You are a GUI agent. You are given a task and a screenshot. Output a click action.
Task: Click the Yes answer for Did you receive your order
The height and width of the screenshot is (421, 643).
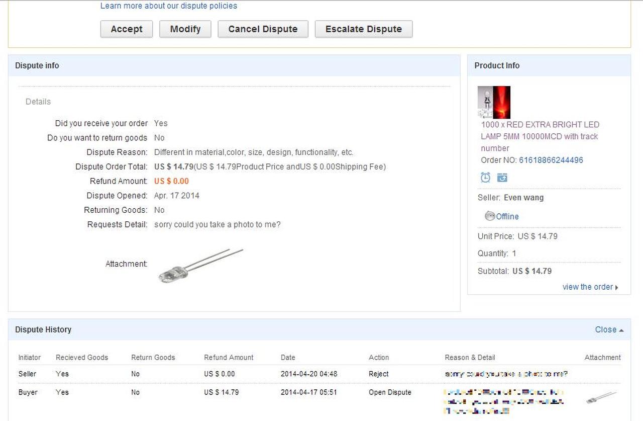pos(161,124)
